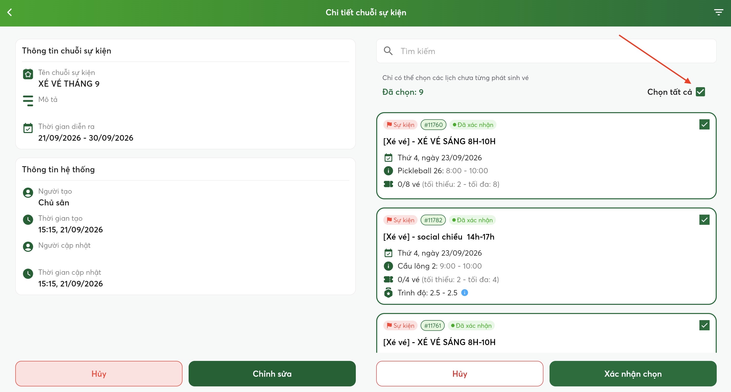Open the filter icon in the header
Screen dimensions: 731x392
tap(719, 12)
